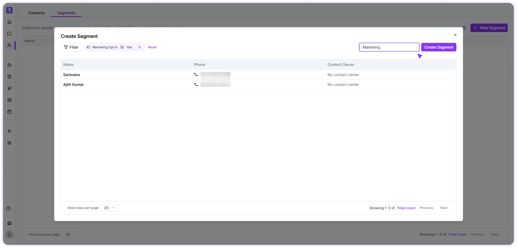This screenshot has width=517, height=248.
Task: Open the user profile avatar icon
Action: point(9,235)
